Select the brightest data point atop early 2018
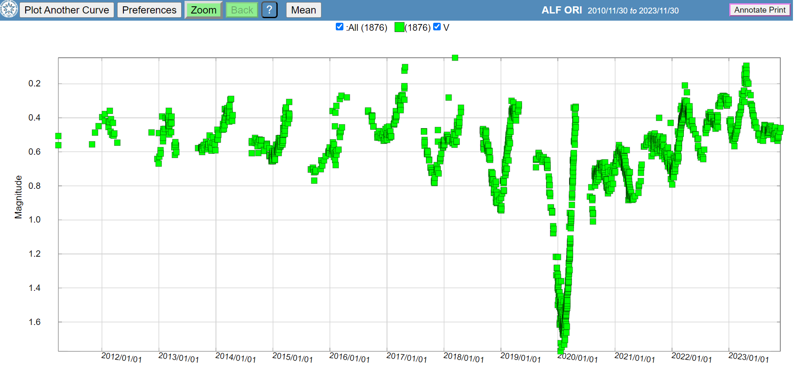The width and height of the screenshot is (798, 365). coord(455,58)
